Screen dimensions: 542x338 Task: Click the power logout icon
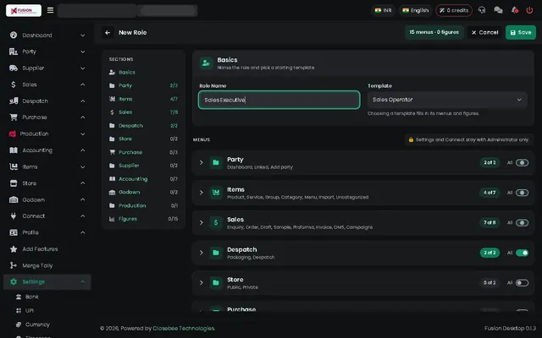tap(529, 10)
